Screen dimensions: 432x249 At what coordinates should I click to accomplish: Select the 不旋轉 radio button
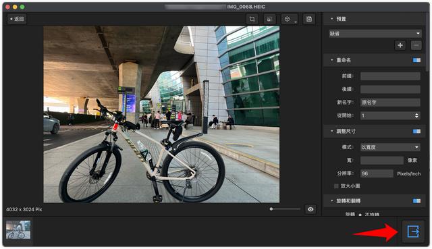(360, 215)
